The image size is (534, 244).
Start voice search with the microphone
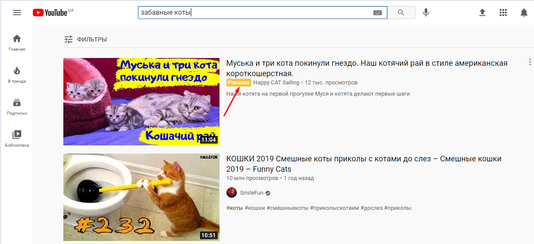pyautogui.click(x=426, y=13)
